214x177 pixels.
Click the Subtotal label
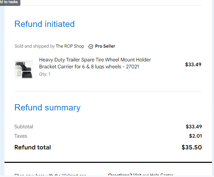pos(24,127)
